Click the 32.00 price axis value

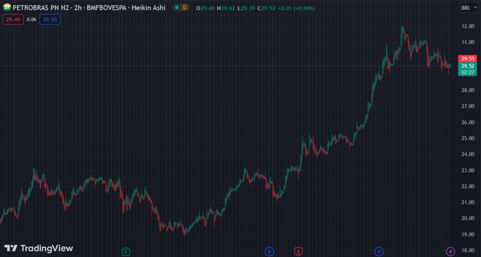tap(468, 26)
